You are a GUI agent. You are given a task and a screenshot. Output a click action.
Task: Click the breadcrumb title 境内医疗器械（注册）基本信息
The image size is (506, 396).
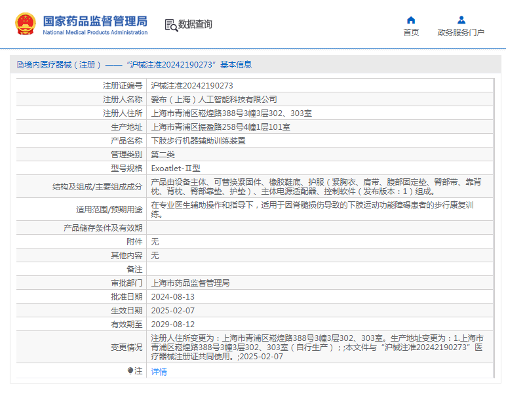point(138,64)
